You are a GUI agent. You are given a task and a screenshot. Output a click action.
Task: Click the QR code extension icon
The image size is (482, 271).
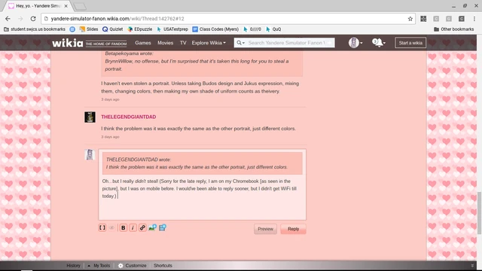(423, 19)
